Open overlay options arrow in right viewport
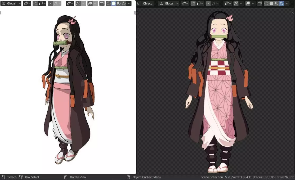Screen dimensions: 295x180 coord(253,3)
